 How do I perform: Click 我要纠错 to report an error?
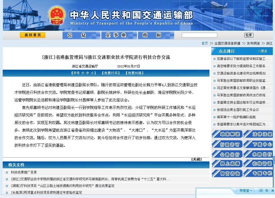click(135, 73)
